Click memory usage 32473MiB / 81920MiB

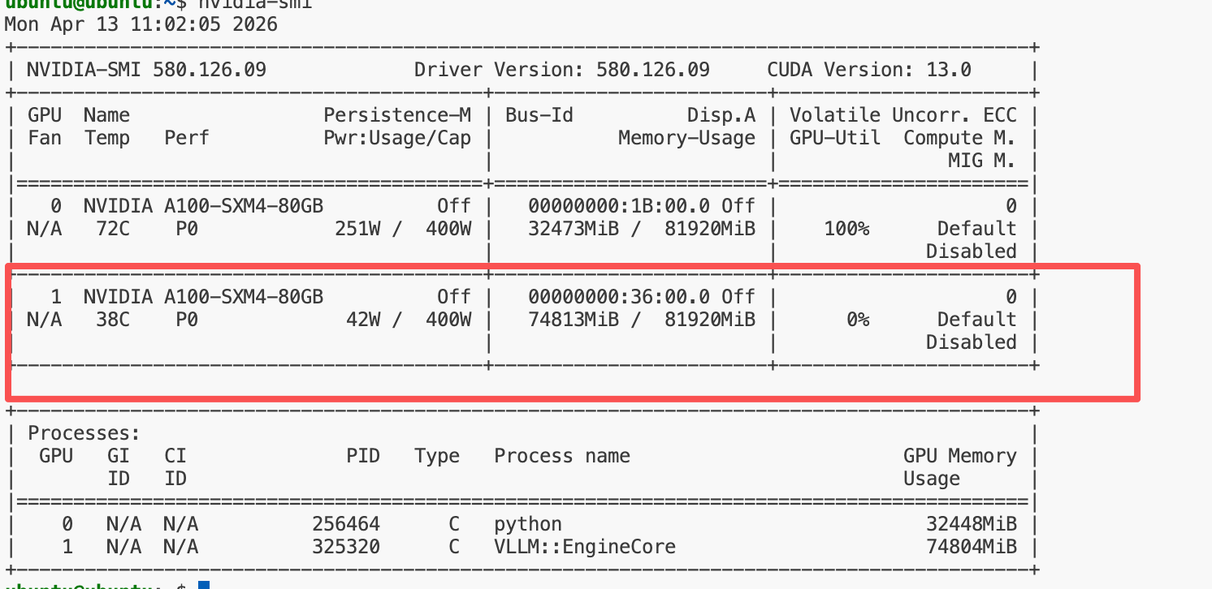tap(642, 229)
